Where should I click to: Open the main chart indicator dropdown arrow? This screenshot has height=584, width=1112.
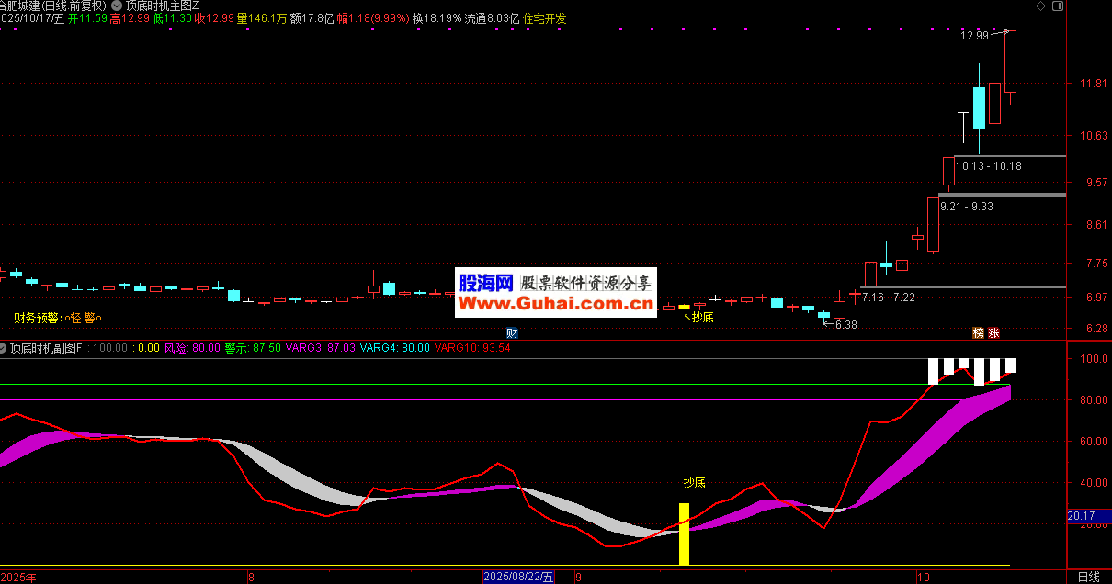[x=115, y=6]
